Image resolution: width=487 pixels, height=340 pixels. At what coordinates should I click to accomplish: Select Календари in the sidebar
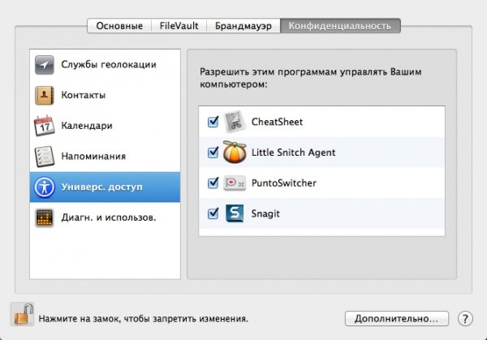point(105,126)
